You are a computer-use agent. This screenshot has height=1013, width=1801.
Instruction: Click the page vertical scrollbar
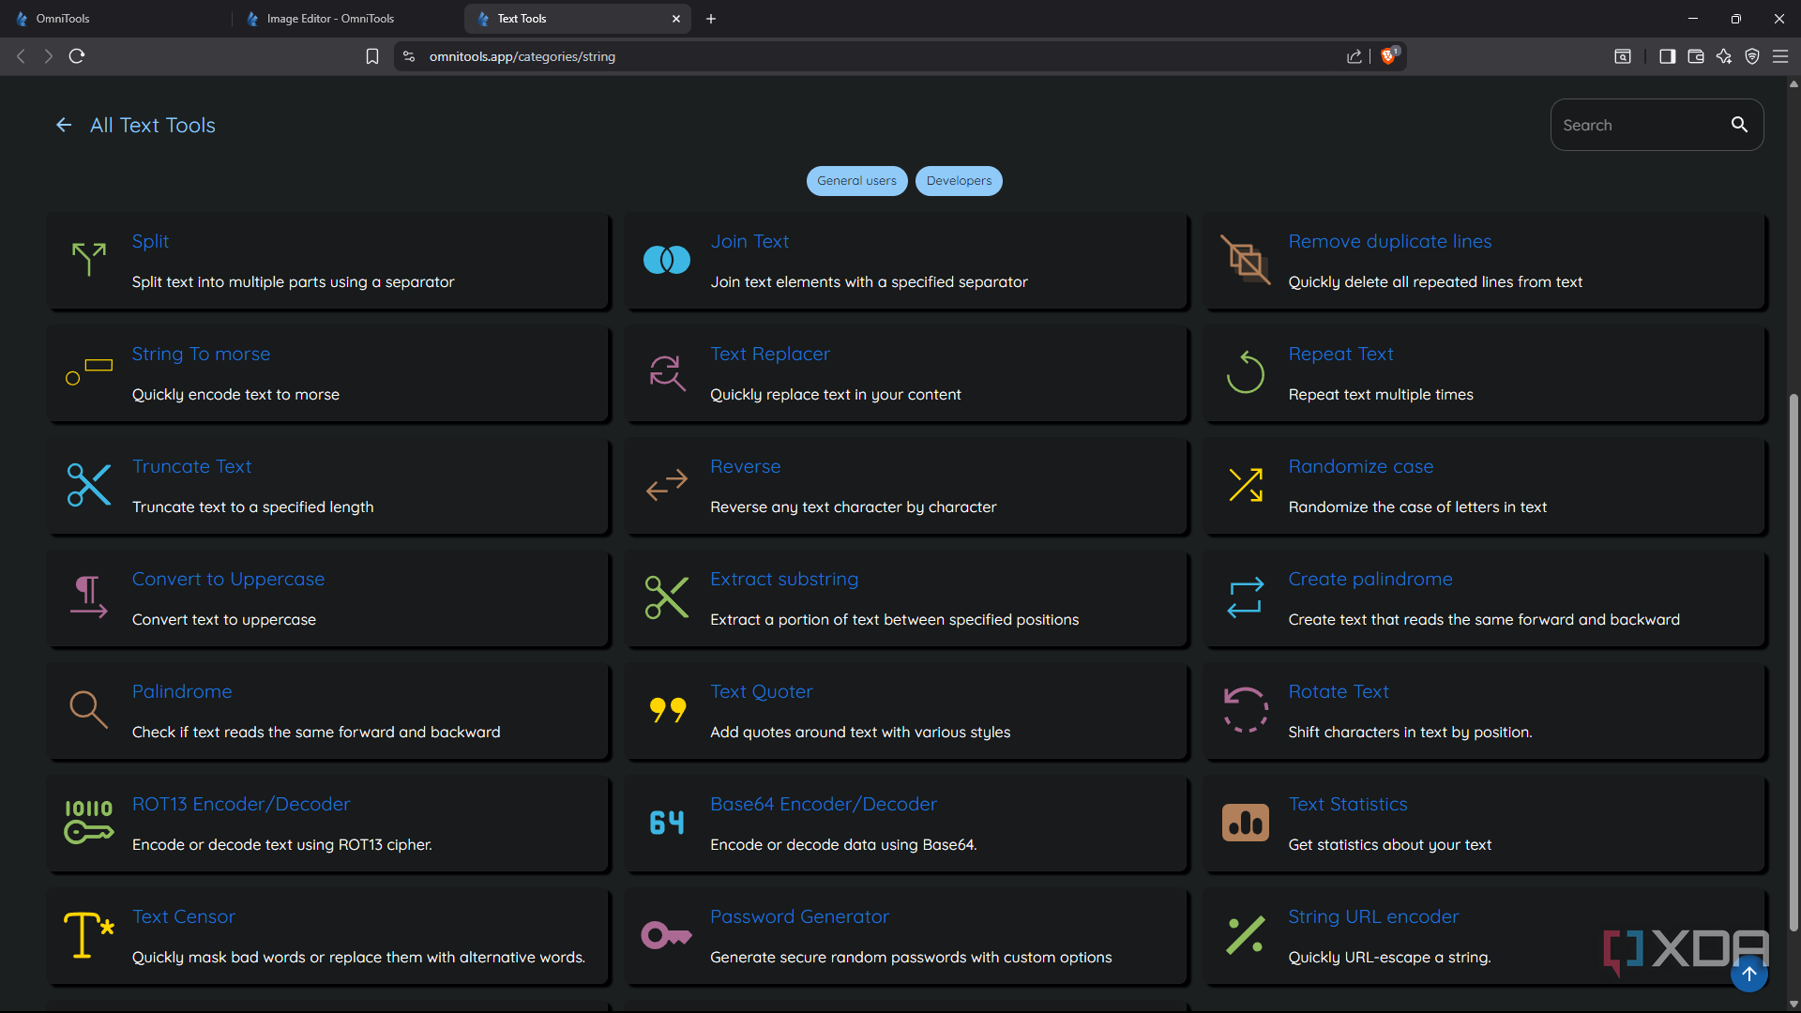pyautogui.click(x=1793, y=661)
